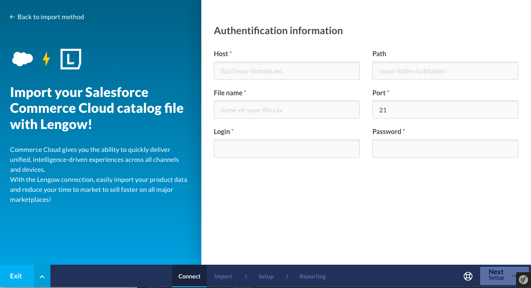Open the Reporting step

pyautogui.click(x=313, y=276)
